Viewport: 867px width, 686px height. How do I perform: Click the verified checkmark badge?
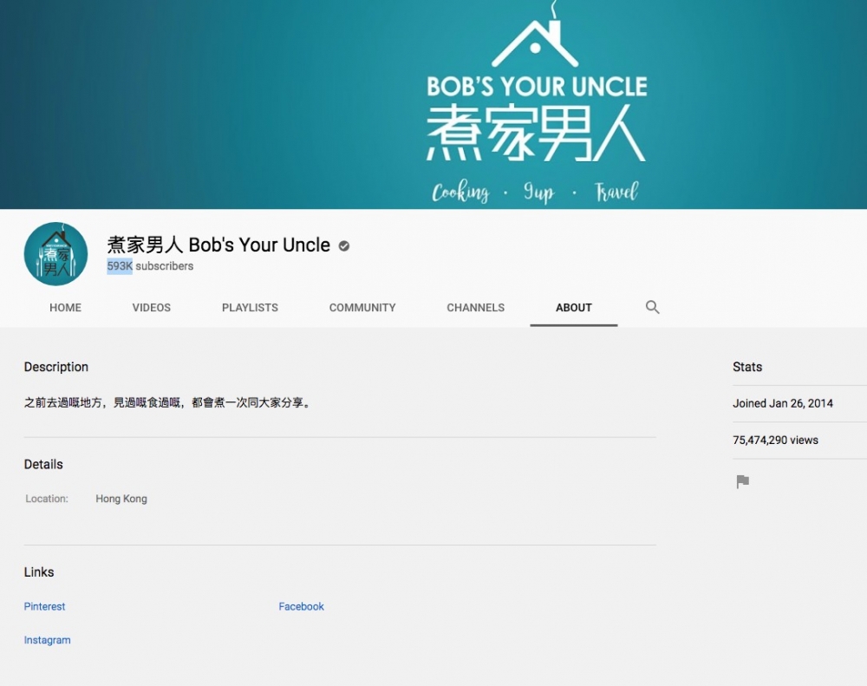(x=344, y=246)
